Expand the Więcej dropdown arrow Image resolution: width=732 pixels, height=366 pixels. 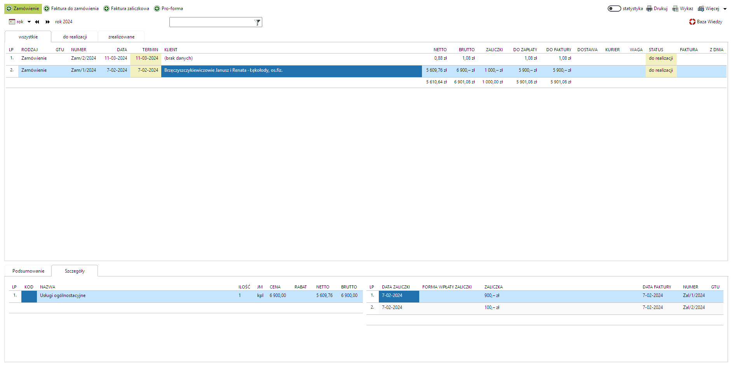(725, 9)
